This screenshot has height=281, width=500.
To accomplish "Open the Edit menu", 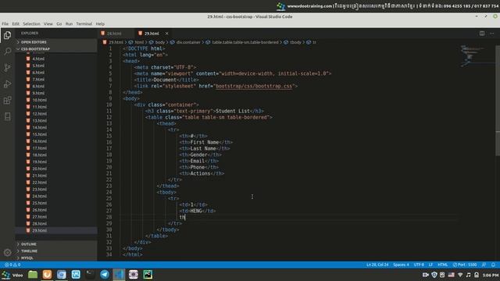I will click(16, 24).
